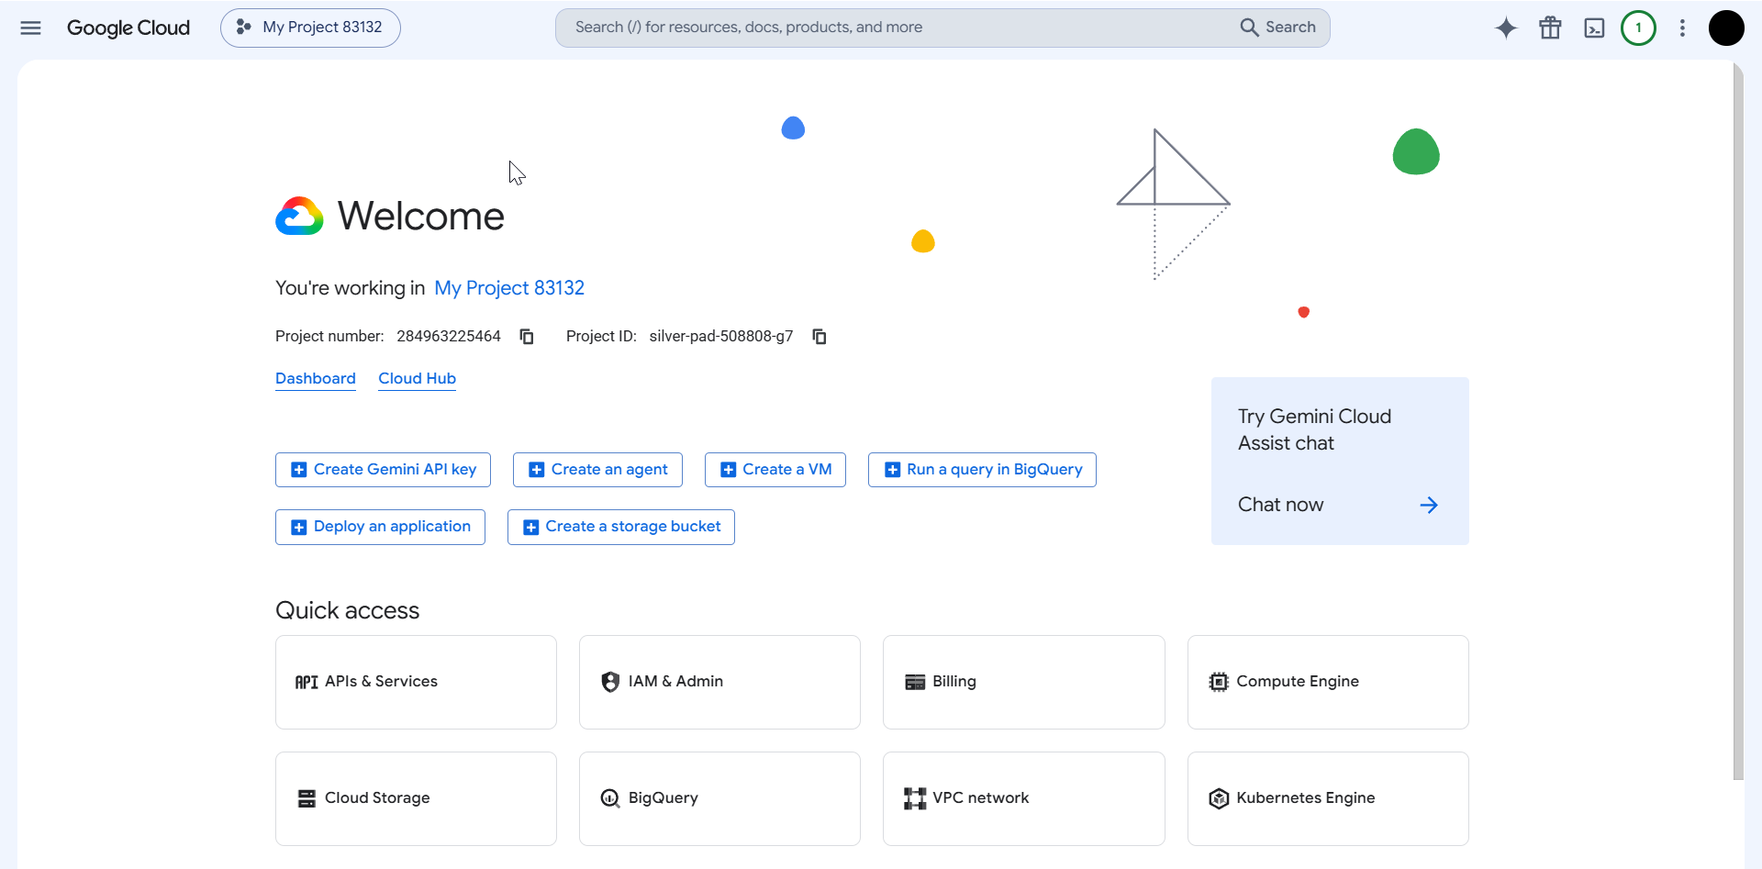Click the project number 284963225464 text
The width and height of the screenshot is (1762, 869).
449,337
